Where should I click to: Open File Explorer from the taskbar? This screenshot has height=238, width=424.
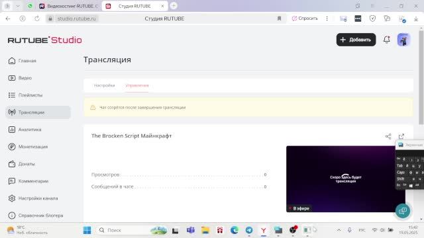[205, 230]
